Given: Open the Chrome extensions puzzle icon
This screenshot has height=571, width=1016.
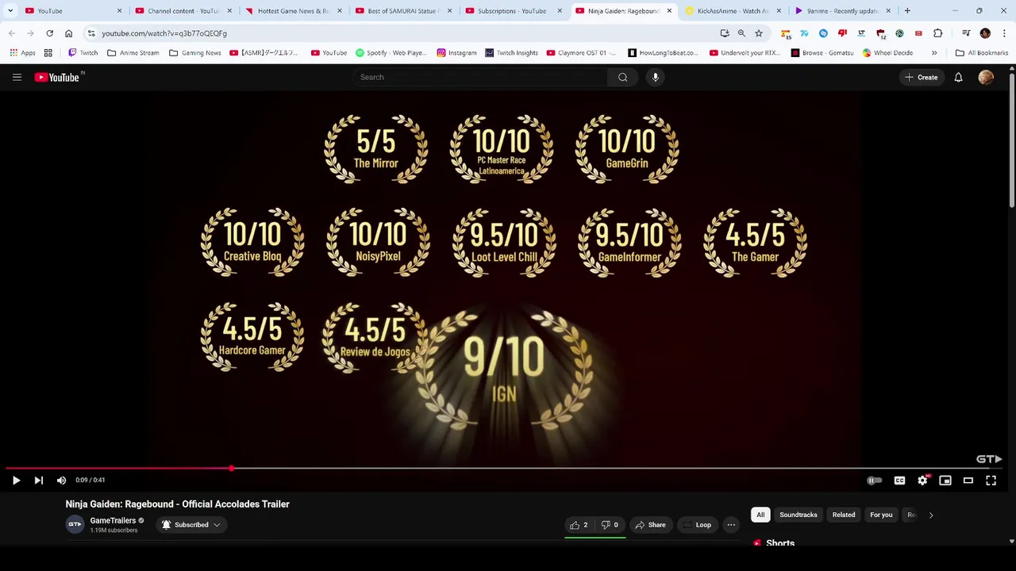Looking at the screenshot, I should tap(937, 33).
